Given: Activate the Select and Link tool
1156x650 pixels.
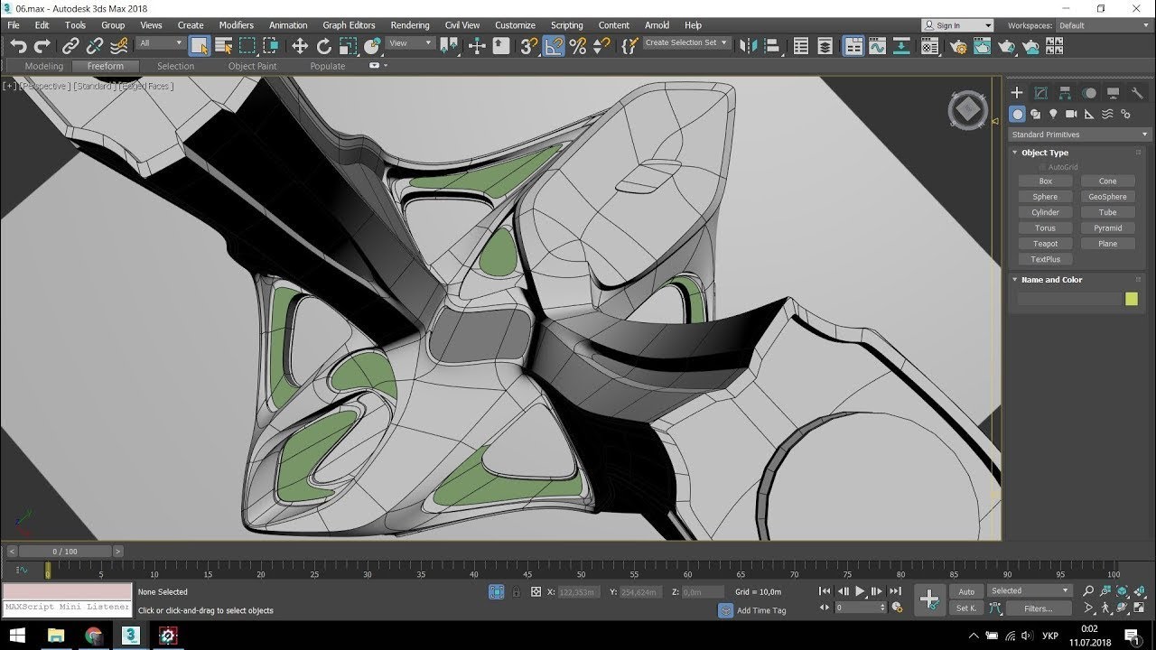Looking at the screenshot, I should tap(70, 46).
